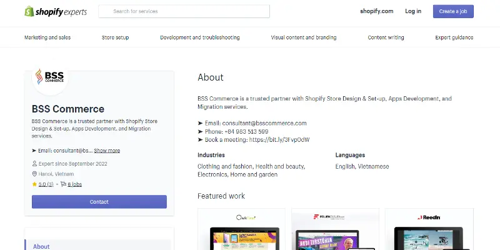The height and width of the screenshot is (250, 500).
Task: Expand description with Show more
Action: point(107,151)
